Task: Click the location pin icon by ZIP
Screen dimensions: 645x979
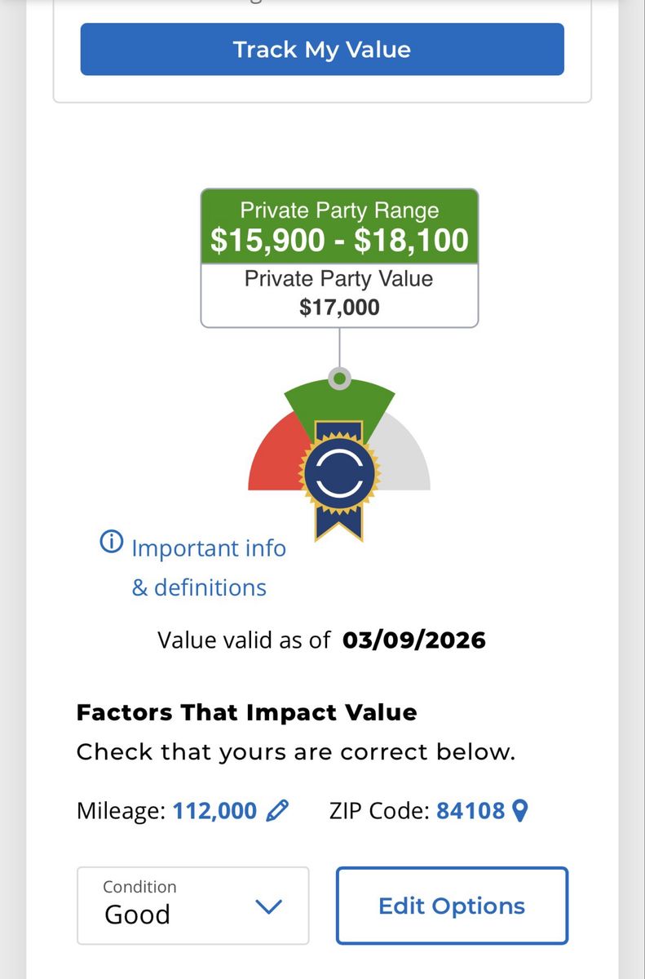Action: click(x=519, y=810)
